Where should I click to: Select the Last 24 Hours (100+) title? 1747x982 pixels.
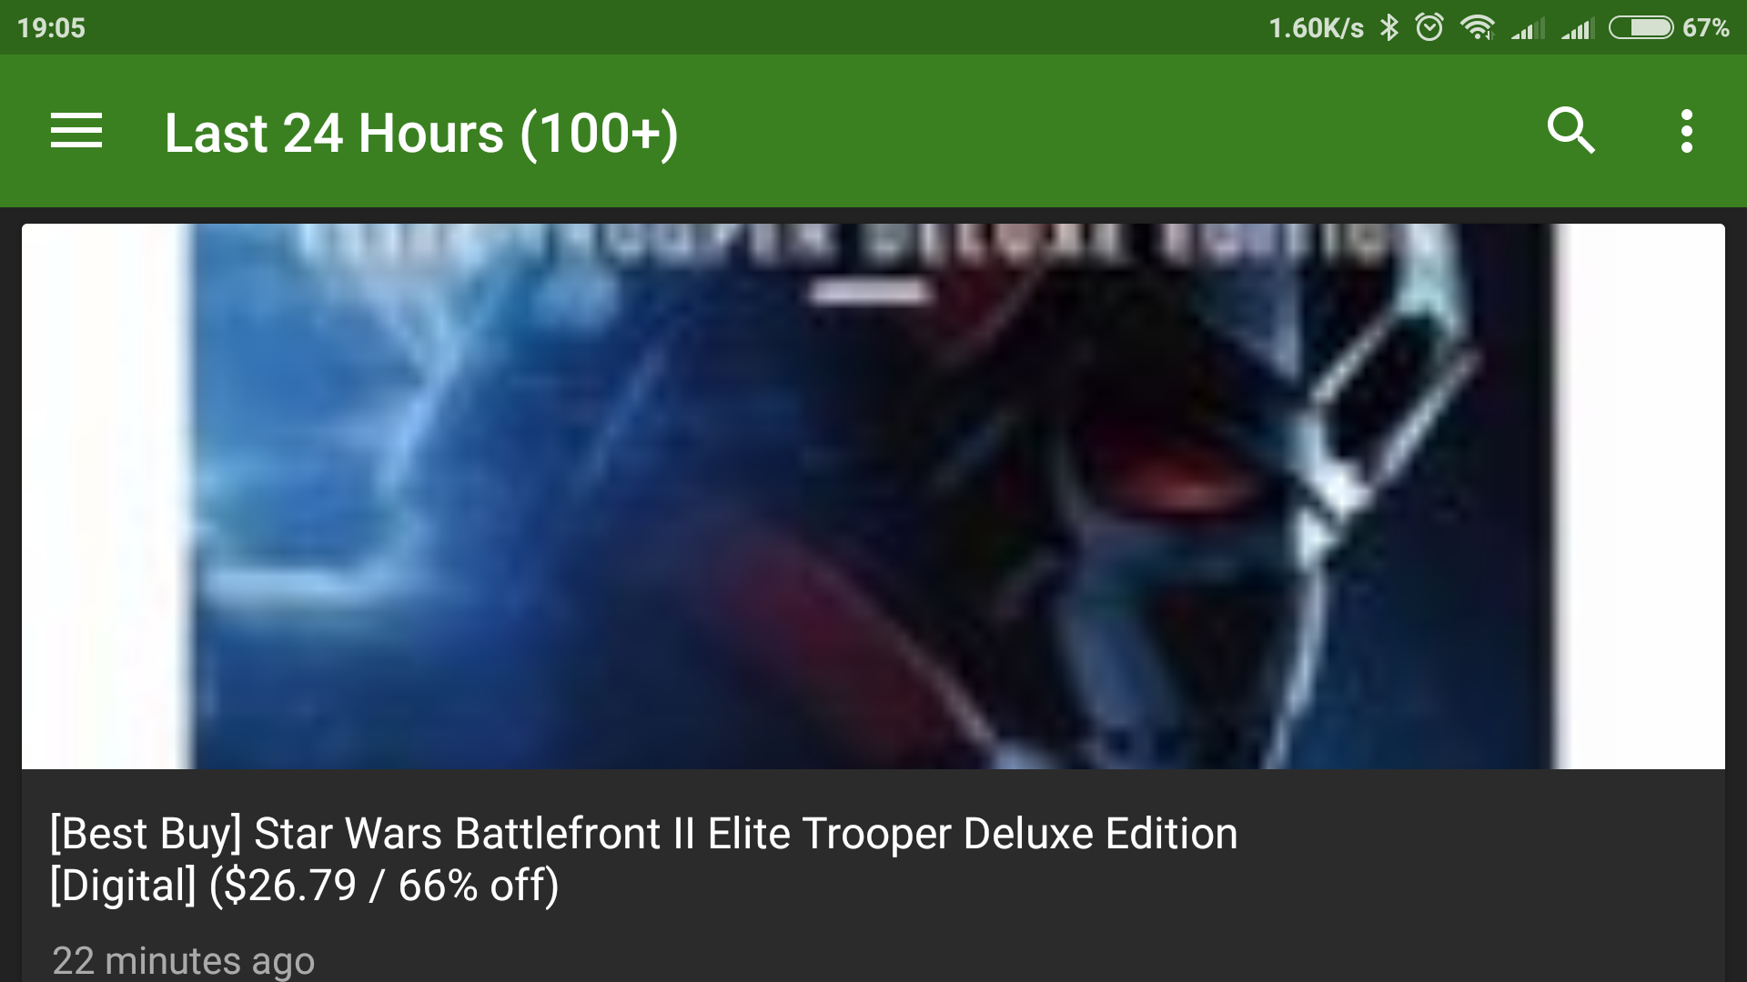[x=421, y=134]
